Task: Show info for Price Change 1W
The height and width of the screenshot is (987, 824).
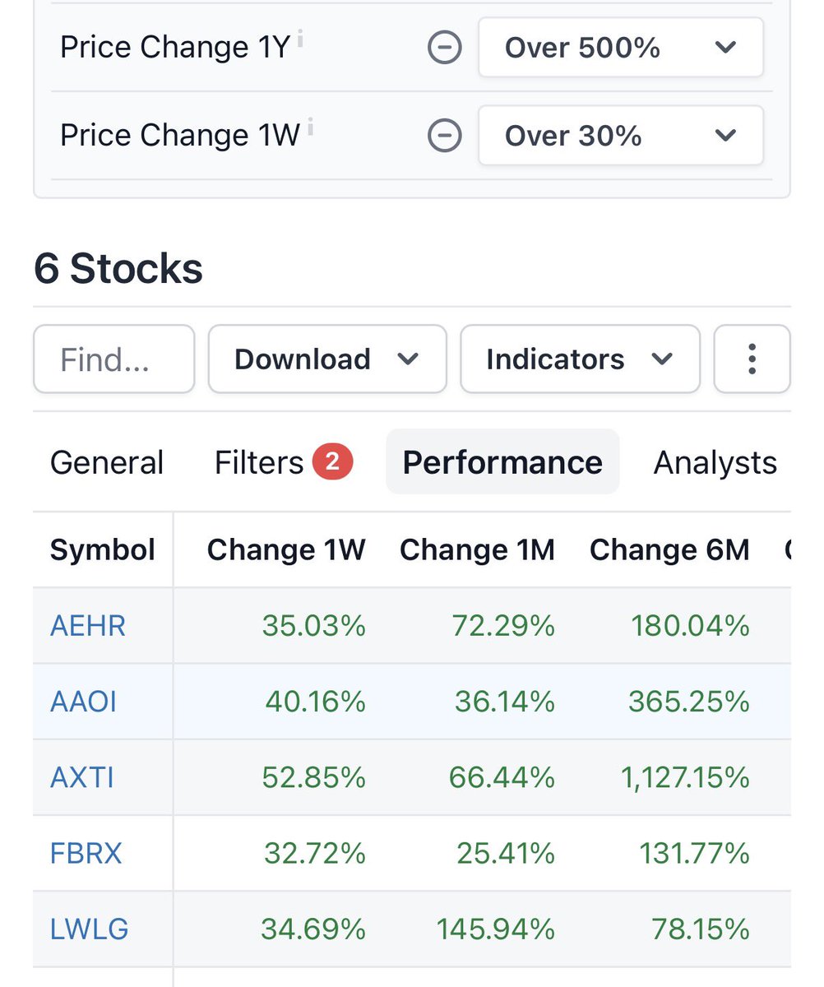Action: click(x=311, y=126)
